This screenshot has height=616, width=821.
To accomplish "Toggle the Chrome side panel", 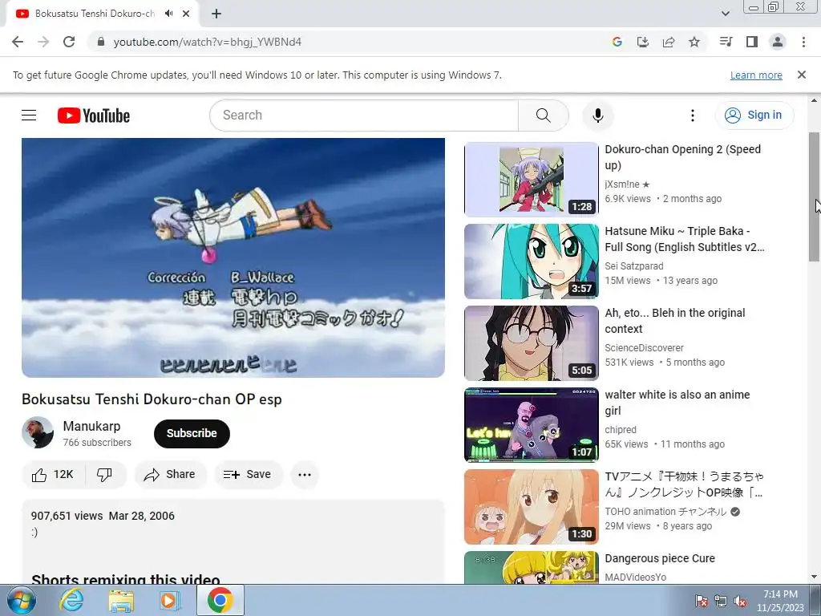I will point(752,42).
